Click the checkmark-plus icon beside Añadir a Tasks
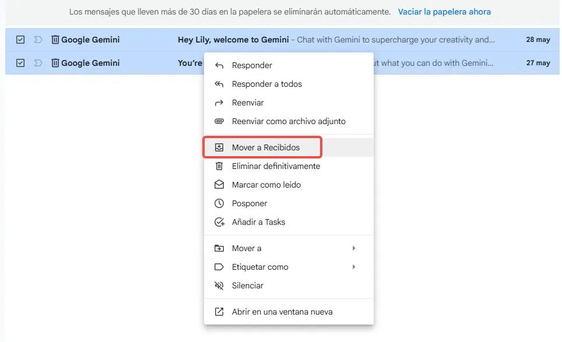This screenshot has width=562, height=342. point(219,222)
